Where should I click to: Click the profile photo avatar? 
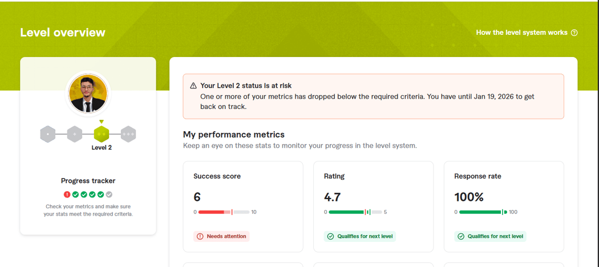click(88, 93)
